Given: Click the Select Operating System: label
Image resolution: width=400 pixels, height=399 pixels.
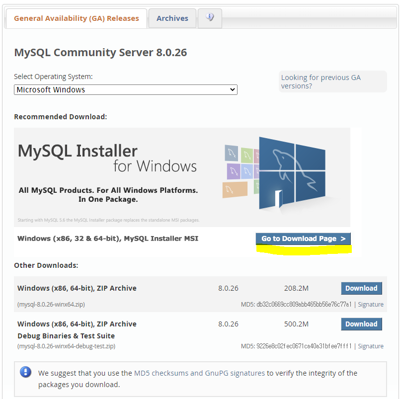Looking at the screenshot, I should (53, 77).
